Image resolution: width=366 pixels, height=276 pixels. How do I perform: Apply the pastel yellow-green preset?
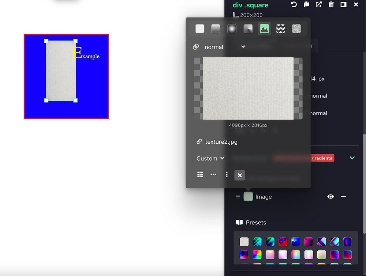pos(321,254)
